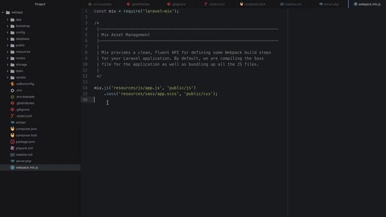
Task: Collapse the webapp root folder arrow
Action: 2,12
